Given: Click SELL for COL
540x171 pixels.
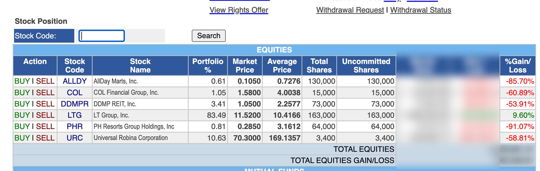Looking at the screenshot, I should (x=45, y=93).
